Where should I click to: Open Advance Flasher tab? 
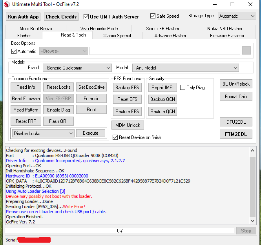pyautogui.click(x=170, y=36)
